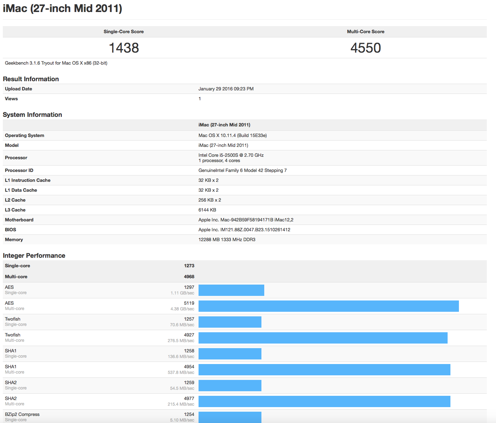Click the Processor ID value GenuineIntel Family 6
Viewport: 496px width, 423px height.
tap(243, 171)
